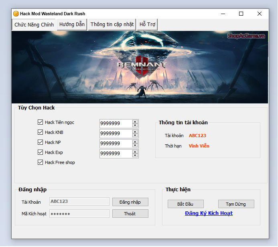Image resolution: width=278 pixels, height=247 pixels.
Task: Start with the Bắt Đầu button
Action: (x=185, y=204)
